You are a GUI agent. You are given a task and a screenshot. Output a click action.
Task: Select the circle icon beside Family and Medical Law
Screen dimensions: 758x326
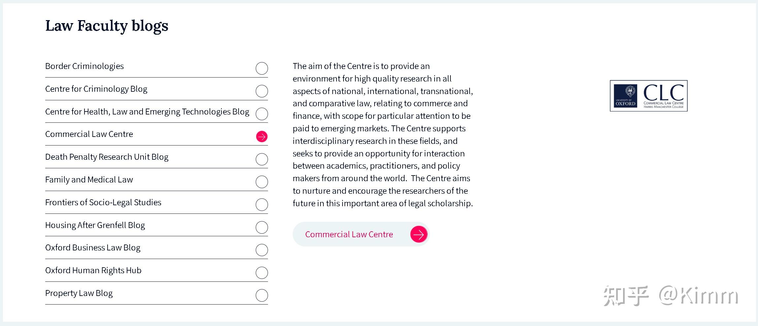(x=262, y=182)
